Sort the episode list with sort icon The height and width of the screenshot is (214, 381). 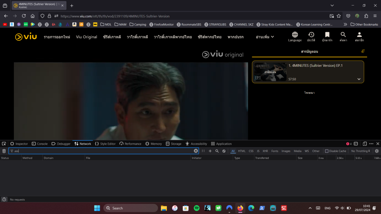(x=363, y=51)
